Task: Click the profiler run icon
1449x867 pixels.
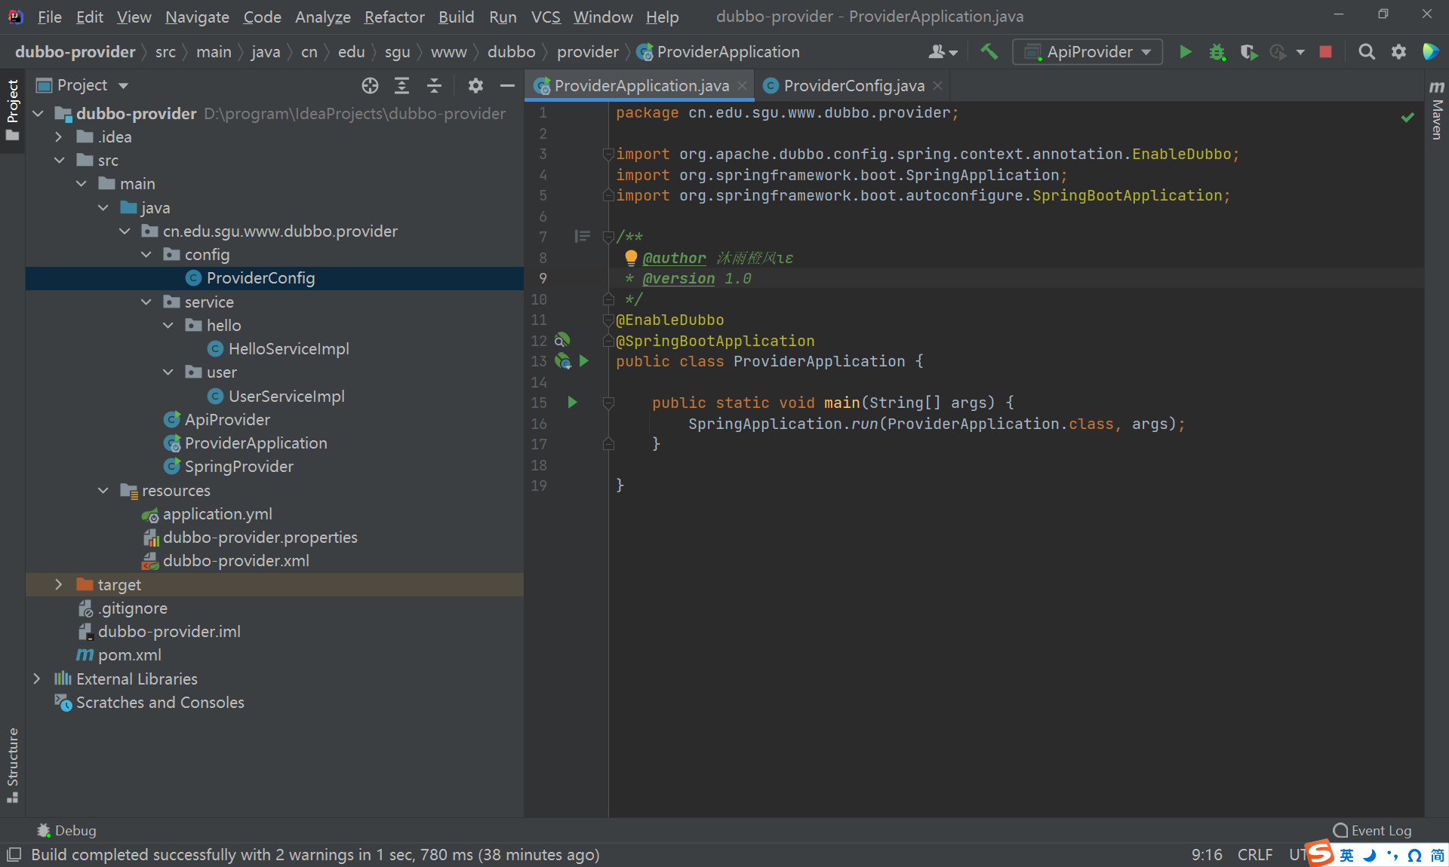Action: coord(1278,51)
